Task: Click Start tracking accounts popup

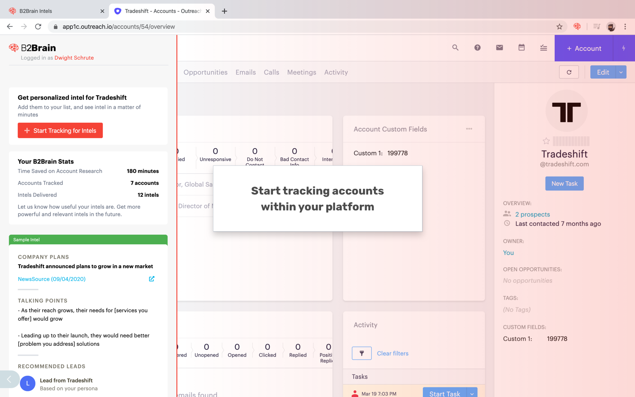Action: 317,198
